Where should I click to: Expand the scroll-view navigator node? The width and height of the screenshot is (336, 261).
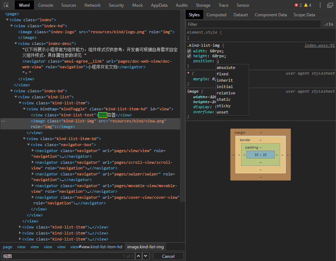click(33, 162)
